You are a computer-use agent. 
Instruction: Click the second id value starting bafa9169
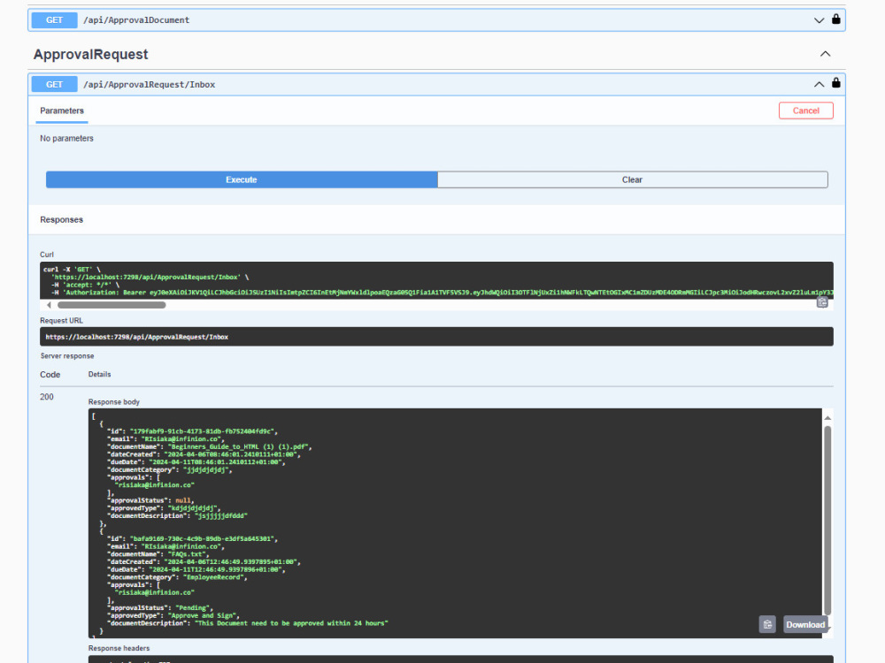[x=204, y=539]
